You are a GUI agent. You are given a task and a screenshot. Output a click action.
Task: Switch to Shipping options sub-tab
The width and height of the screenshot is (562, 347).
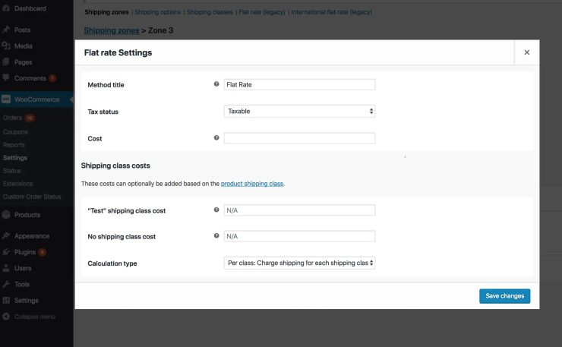(158, 12)
